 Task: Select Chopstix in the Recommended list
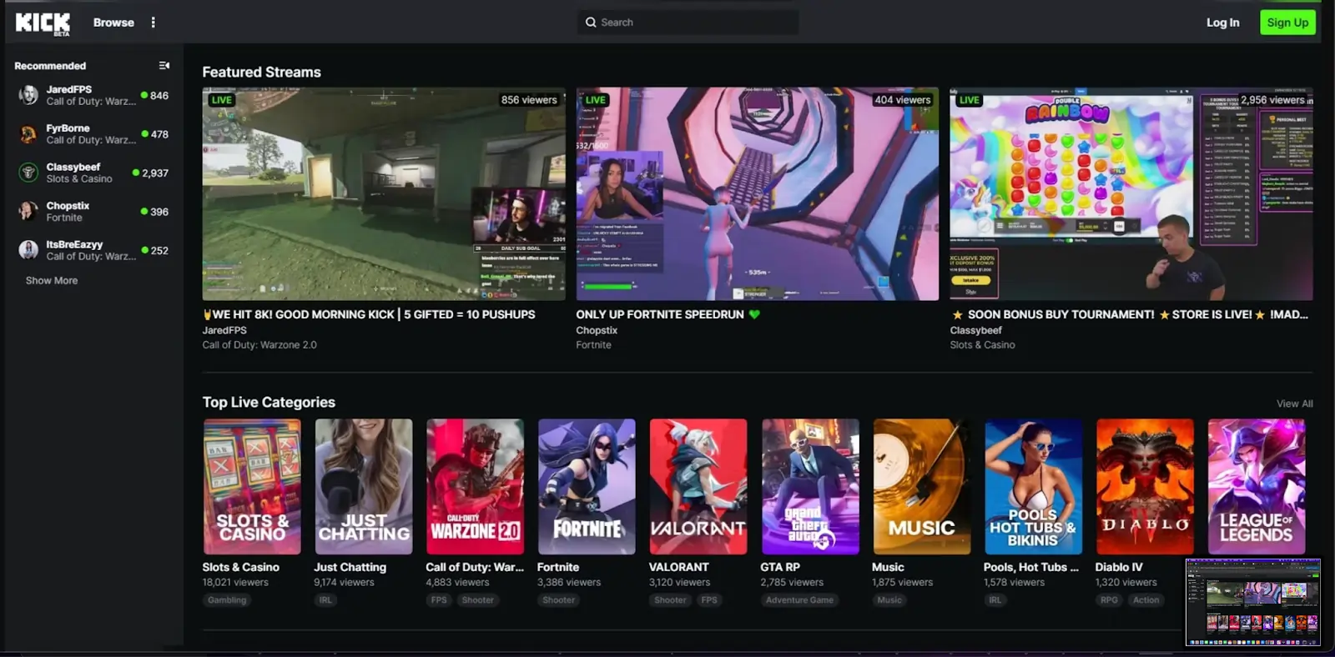tap(92, 211)
